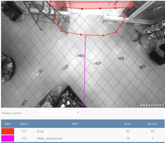The width and height of the screenshot is (165, 143).
Task: Click the bottom endpoint of magenta counting line
Action: tap(84, 106)
